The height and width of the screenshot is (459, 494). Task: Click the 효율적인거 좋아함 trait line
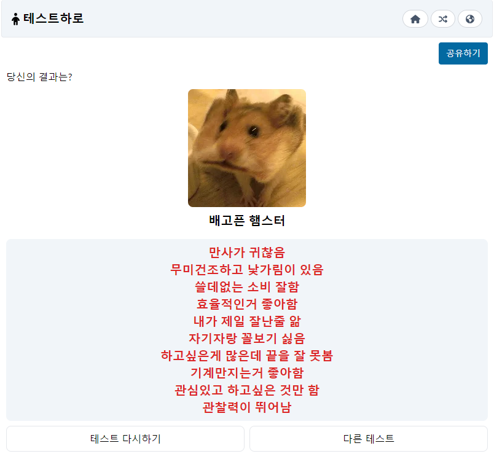[247, 304]
